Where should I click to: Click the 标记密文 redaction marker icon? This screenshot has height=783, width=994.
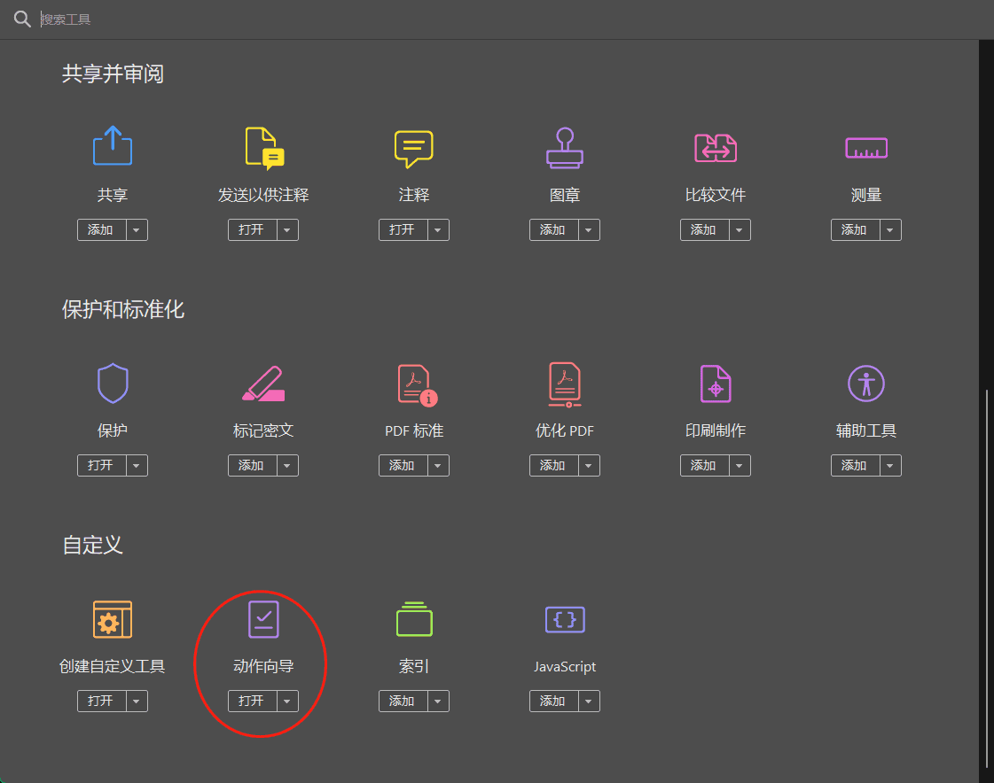click(x=263, y=384)
